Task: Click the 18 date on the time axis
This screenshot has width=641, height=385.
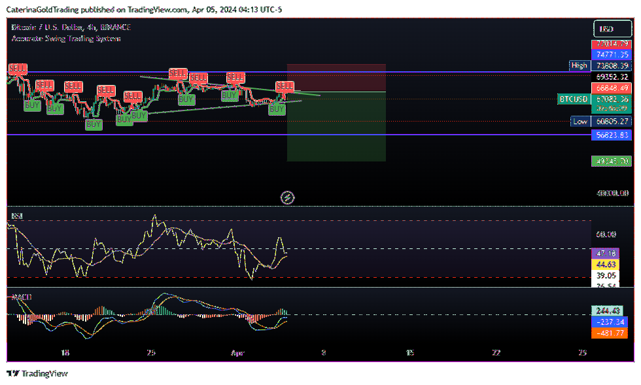Action: click(65, 352)
